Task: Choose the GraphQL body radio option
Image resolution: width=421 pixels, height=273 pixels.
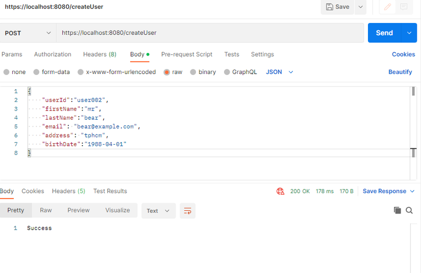Action: [x=227, y=72]
